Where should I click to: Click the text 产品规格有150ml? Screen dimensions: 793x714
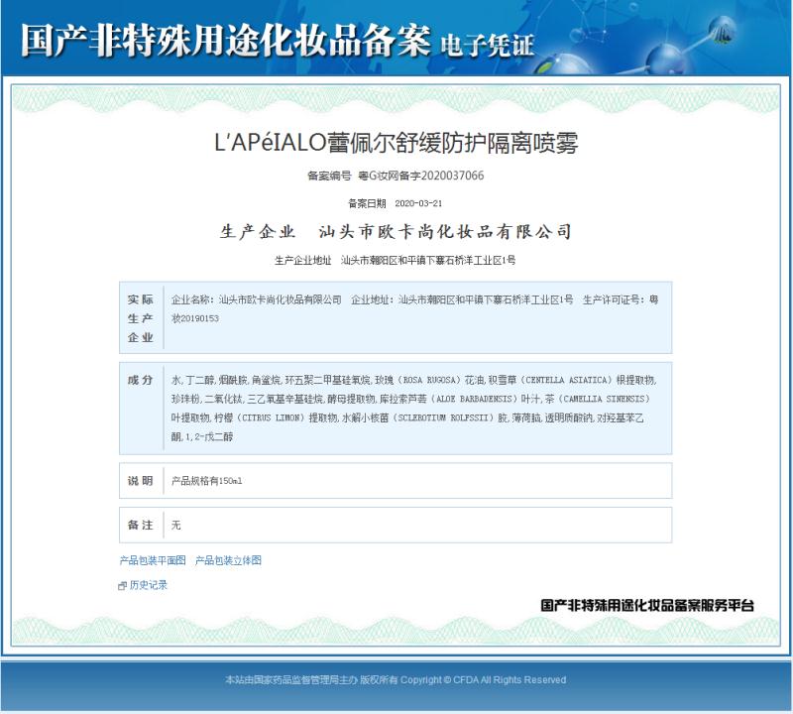coord(206,481)
